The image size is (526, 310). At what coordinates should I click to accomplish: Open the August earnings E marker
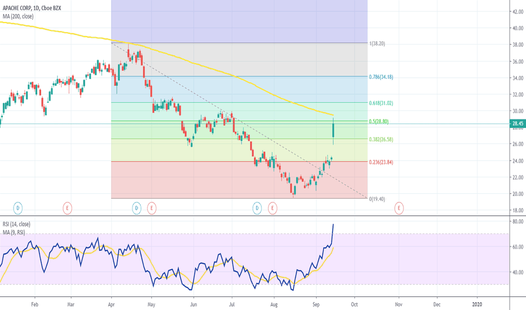pos(273,208)
